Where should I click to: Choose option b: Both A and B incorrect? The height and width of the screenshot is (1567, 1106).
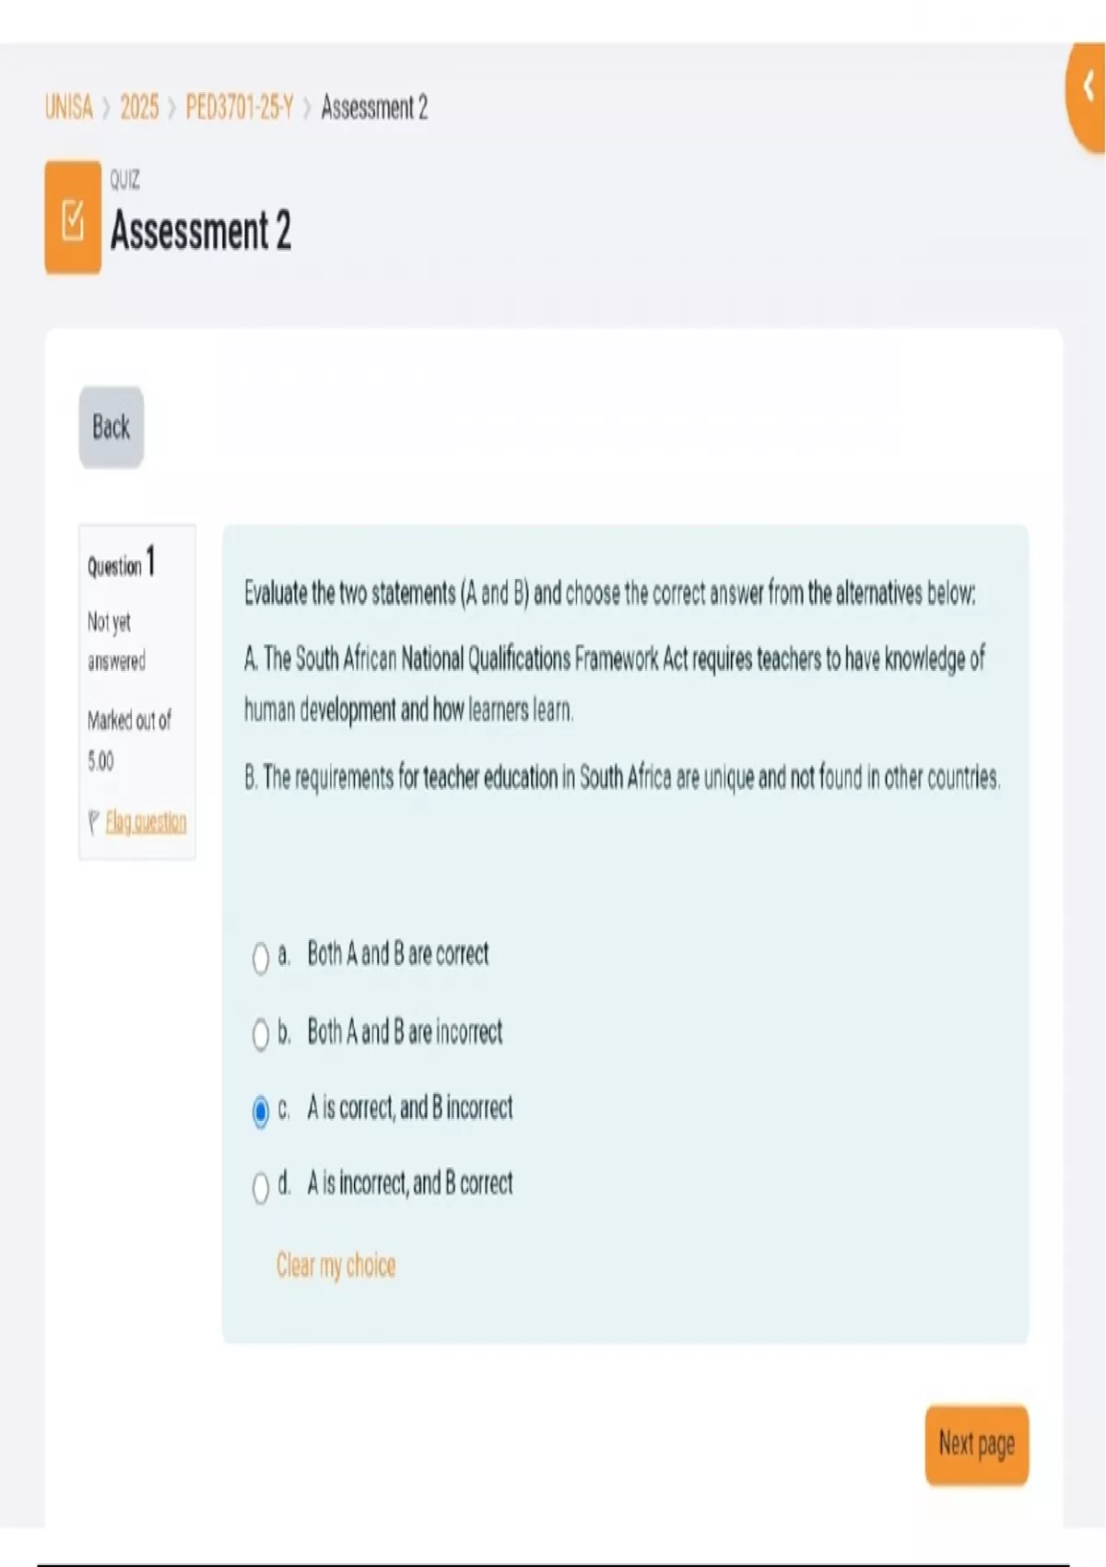tap(261, 1034)
